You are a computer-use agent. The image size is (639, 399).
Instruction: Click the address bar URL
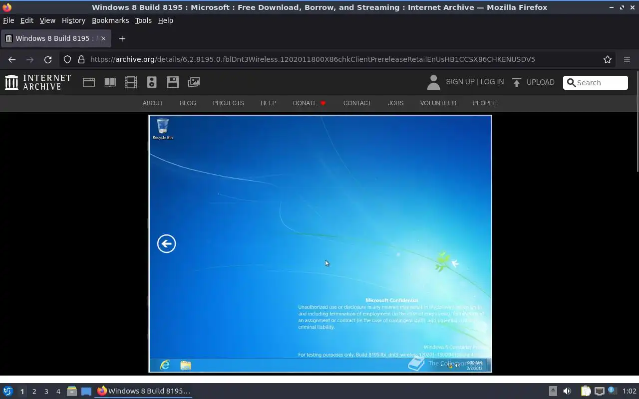tap(313, 59)
